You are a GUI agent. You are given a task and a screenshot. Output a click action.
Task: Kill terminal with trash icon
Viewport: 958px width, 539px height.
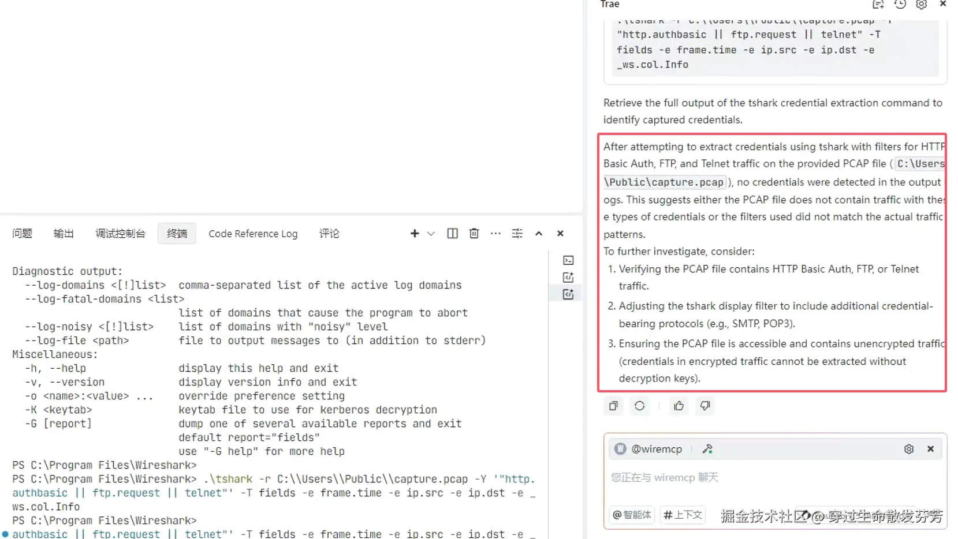pos(474,233)
